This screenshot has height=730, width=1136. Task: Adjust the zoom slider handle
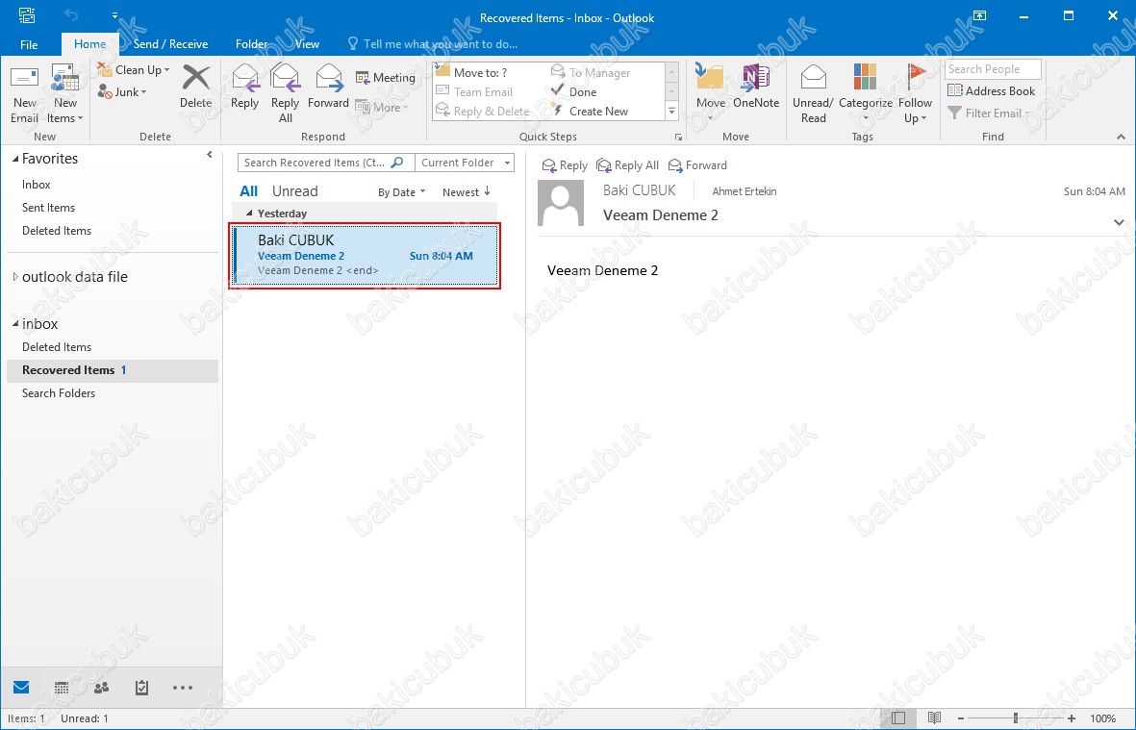[x=1016, y=718]
